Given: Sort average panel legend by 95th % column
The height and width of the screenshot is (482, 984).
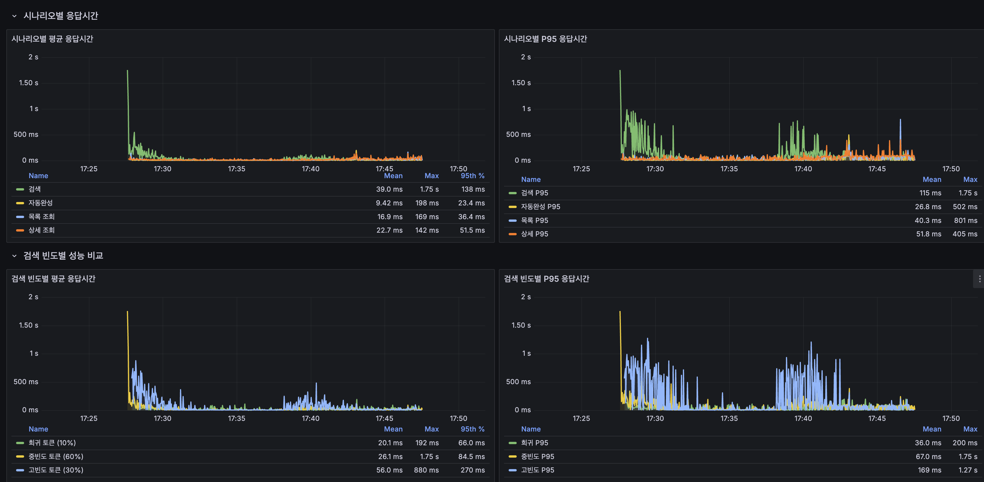Looking at the screenshot, I should click(472, 176).
